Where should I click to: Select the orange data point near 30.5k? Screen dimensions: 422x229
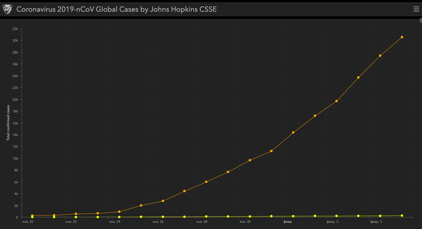[x=402, y=37]
